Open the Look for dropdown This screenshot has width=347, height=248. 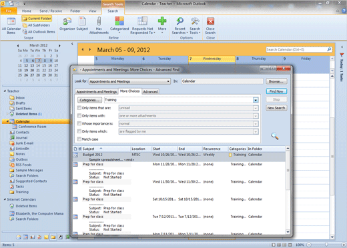[x=129, y=81]
